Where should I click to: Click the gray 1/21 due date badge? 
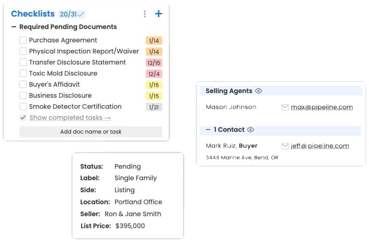point(154,107)
